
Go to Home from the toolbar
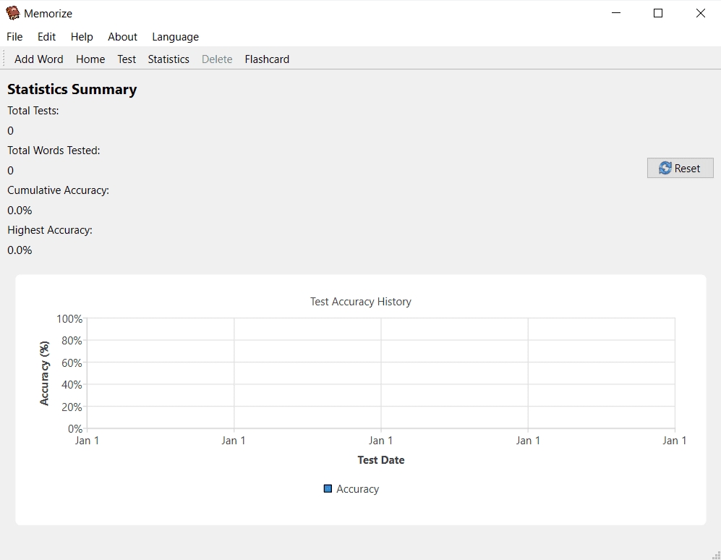click(90, 59)
